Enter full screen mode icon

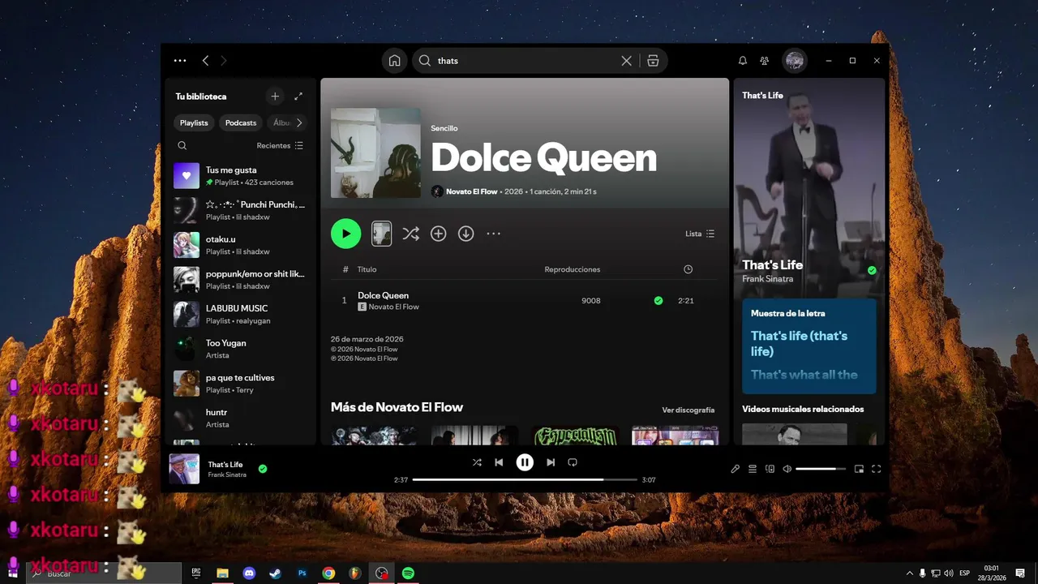(876, 469)
